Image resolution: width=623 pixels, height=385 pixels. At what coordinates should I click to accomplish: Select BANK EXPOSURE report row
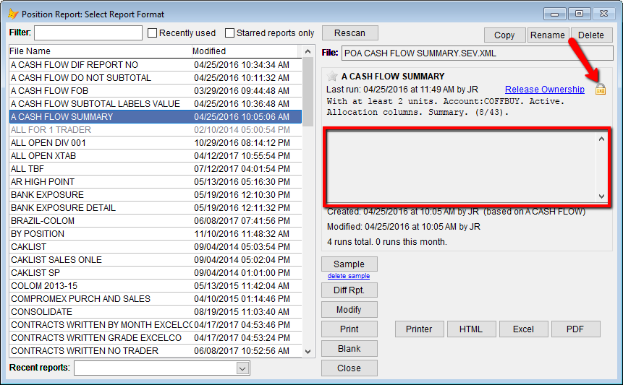156,195
